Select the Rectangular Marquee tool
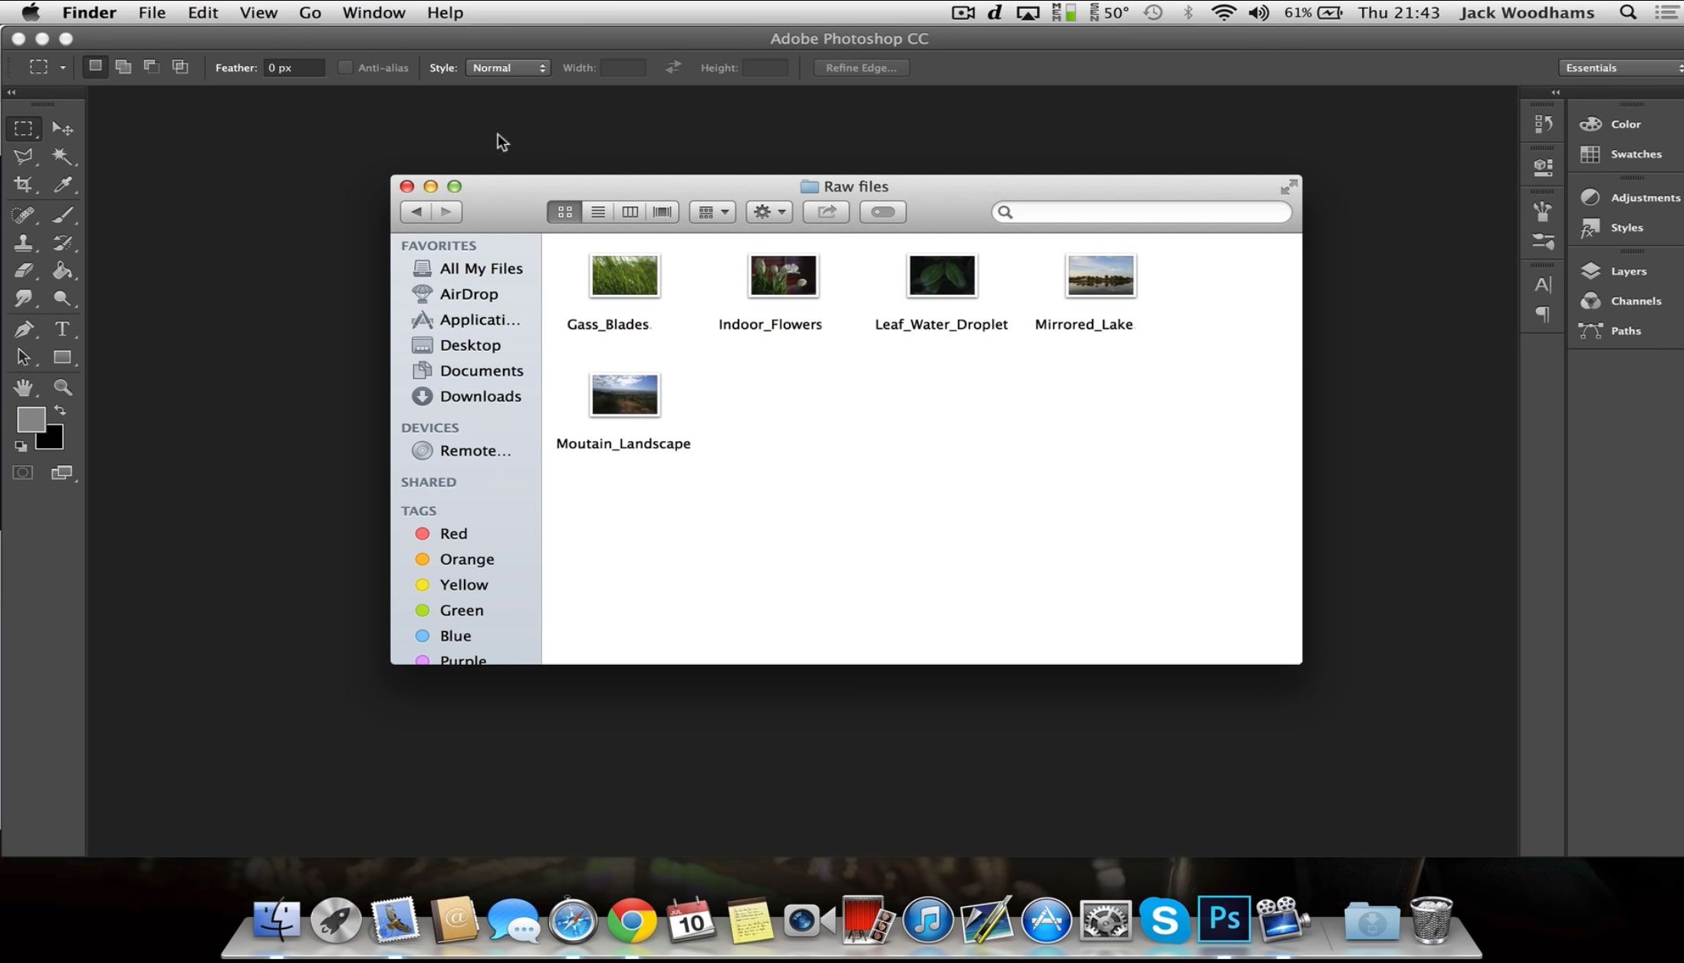 coord(25,127)
